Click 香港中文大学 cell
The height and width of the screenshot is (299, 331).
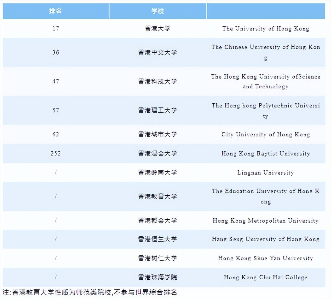pos(158,52)
